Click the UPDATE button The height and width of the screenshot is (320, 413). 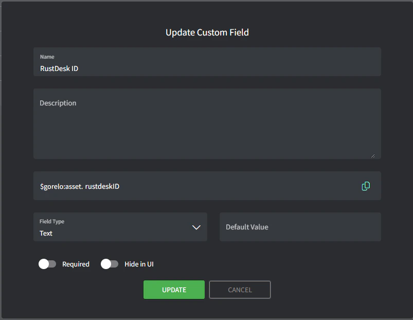tap(174, 290)
